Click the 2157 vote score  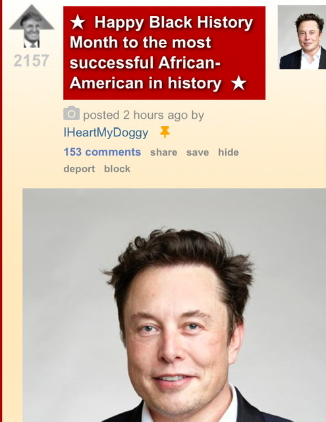[31, 60]
